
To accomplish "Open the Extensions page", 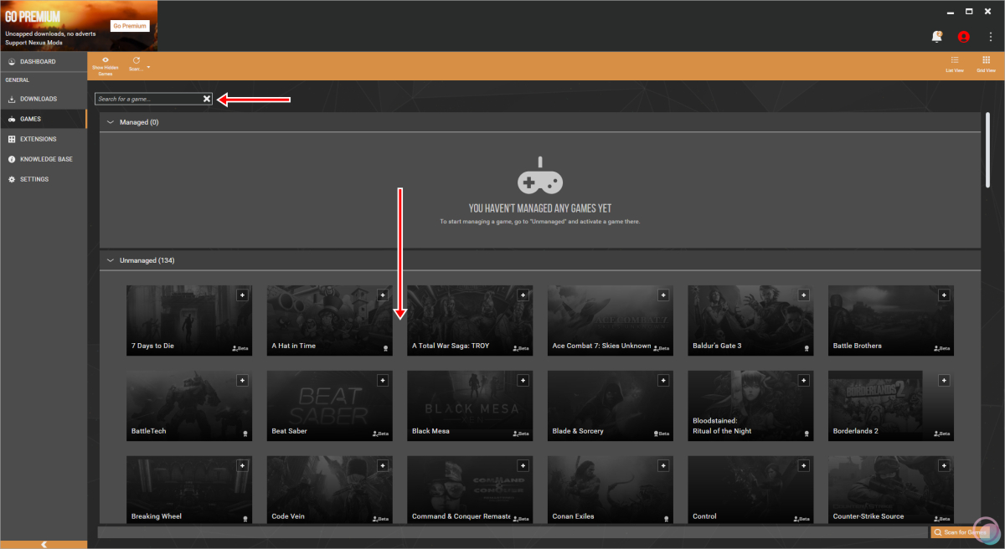I will (x=44, y=139).
